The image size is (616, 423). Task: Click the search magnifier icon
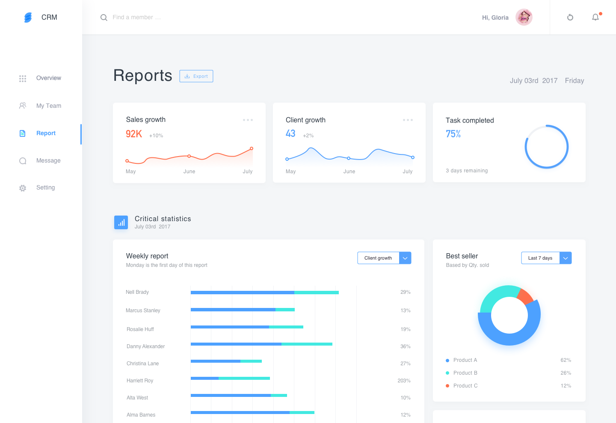pyautogui.click(x=104, y=18)
